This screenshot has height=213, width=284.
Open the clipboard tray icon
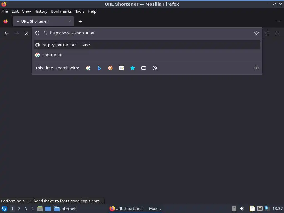[x=252, y=209]
